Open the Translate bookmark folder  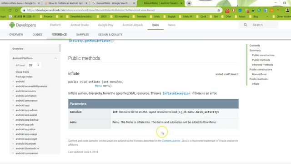click(140, 16)
